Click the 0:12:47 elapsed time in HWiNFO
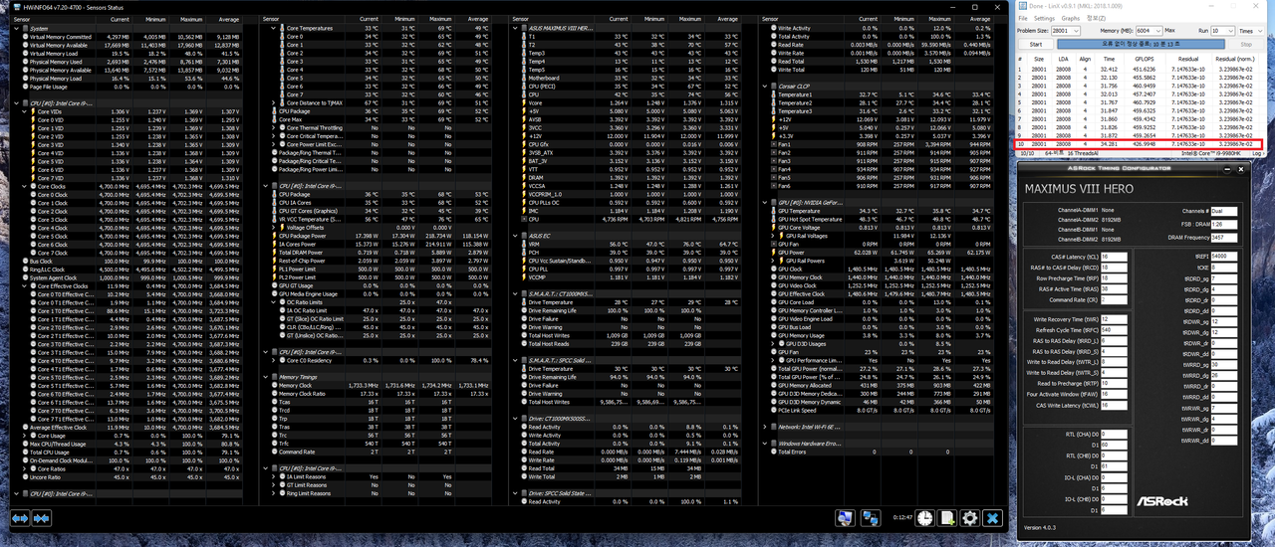The image size is (1275, 547). click(x=902, y=518)
